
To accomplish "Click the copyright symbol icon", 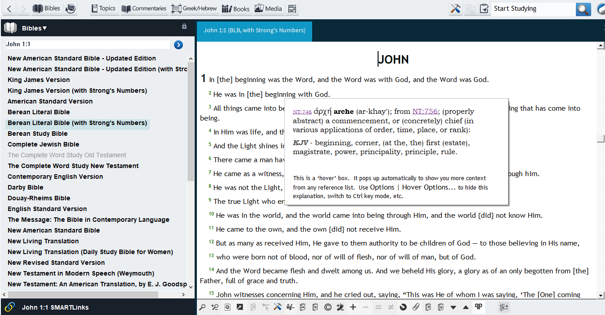I will pyautogui.click(x=328, y=307).
